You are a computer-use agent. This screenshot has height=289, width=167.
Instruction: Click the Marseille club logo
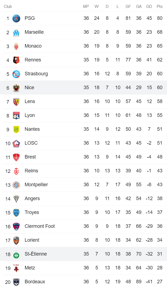pyautogui.click(x=16, y=32)
